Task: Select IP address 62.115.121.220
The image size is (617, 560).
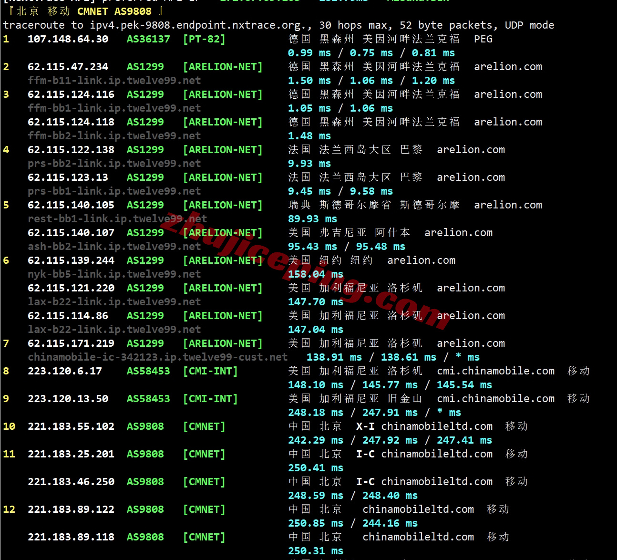Action: point(71,288)
